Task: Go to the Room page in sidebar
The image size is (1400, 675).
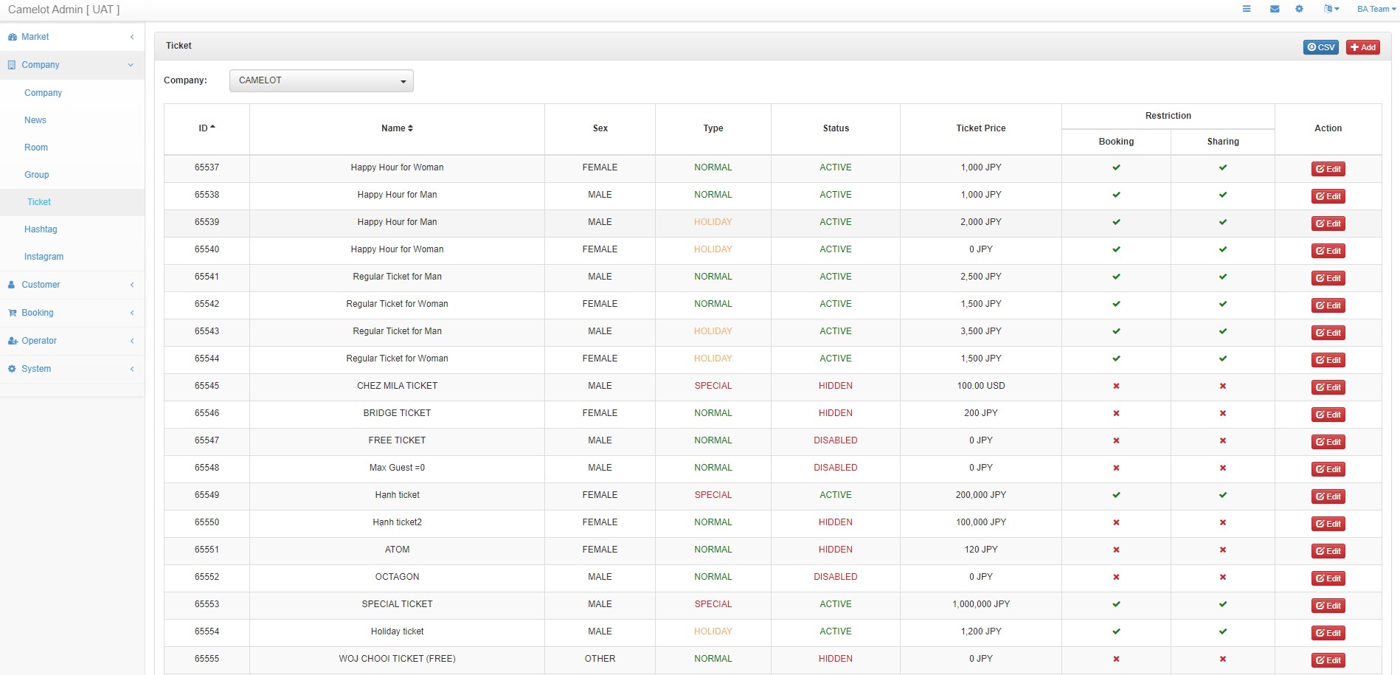Action: coord(36,148)
